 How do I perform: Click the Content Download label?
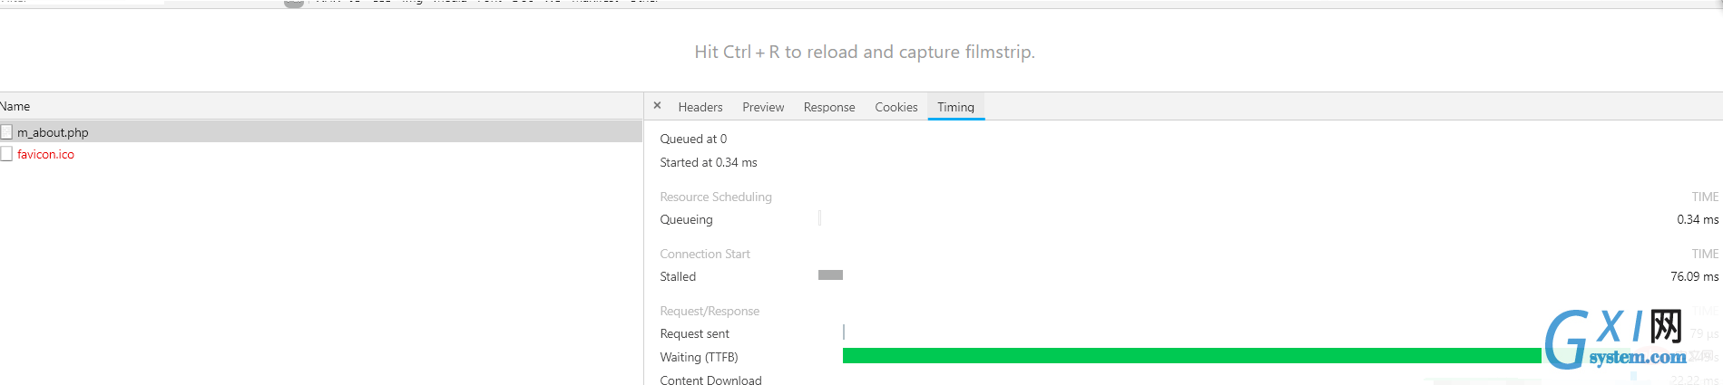(x=710, y=380)
